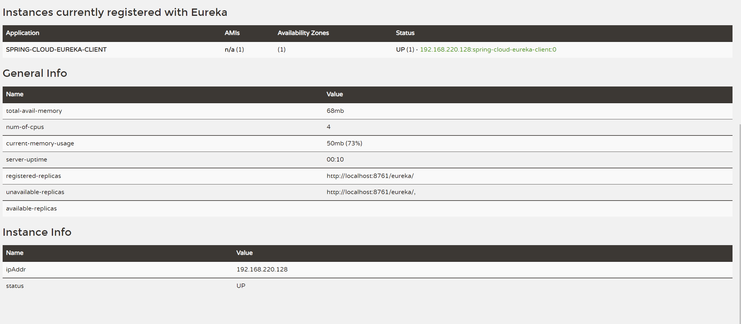The height and width of the screenshot is (324, 741).
Task: Select the 68mb memory value
Action: click(x=335, y=111)
